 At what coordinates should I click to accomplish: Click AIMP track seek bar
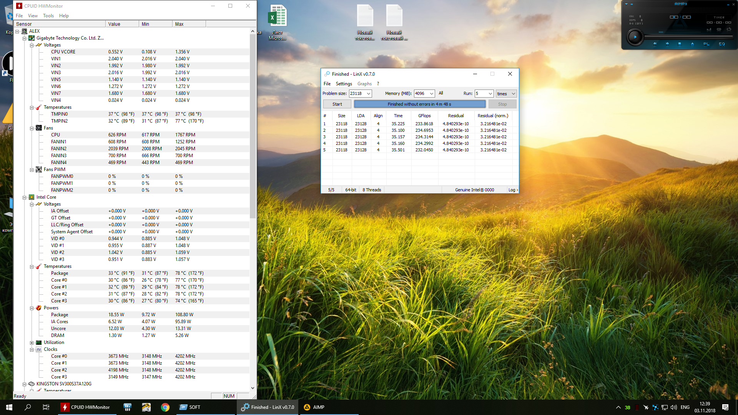click(688, 37)
